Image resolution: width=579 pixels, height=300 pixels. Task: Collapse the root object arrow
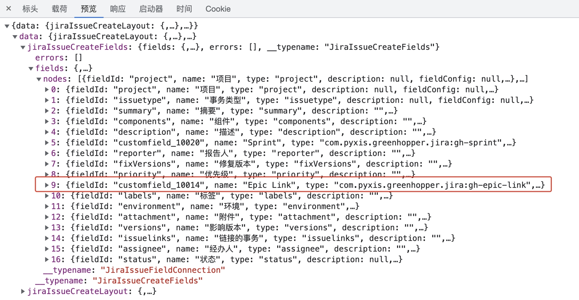pyautogui.click(x=7, y=26)
